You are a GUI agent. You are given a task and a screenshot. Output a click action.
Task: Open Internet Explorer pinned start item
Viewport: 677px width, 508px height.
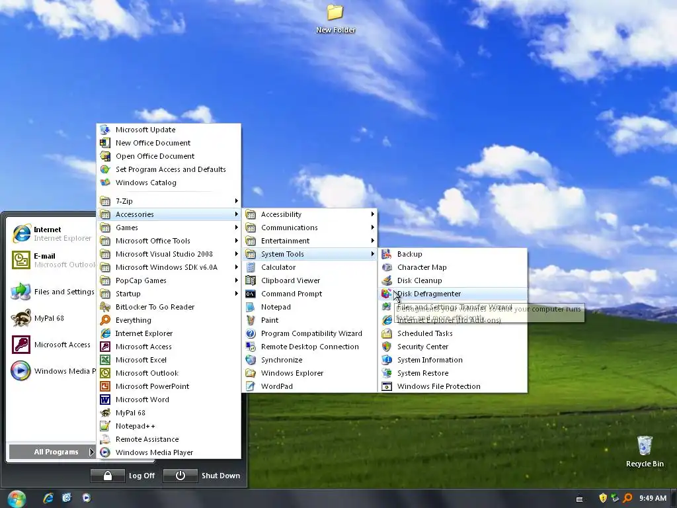click(x=53, y=233)
